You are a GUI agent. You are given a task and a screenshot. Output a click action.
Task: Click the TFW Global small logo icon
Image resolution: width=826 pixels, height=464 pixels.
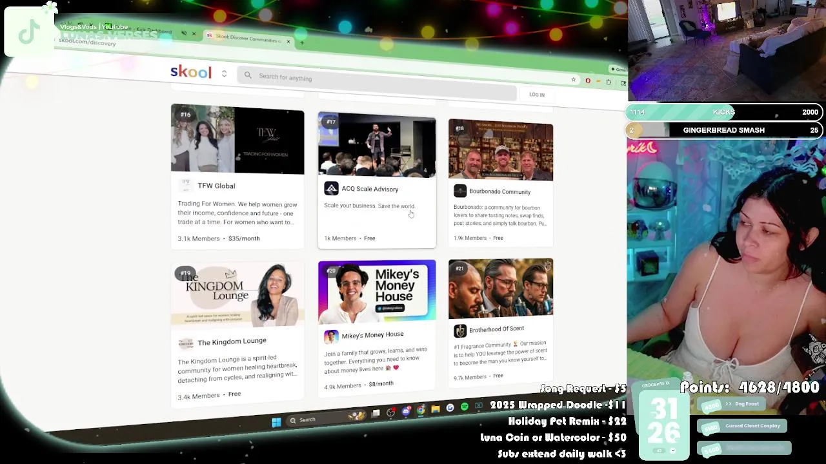pos(185,184)
